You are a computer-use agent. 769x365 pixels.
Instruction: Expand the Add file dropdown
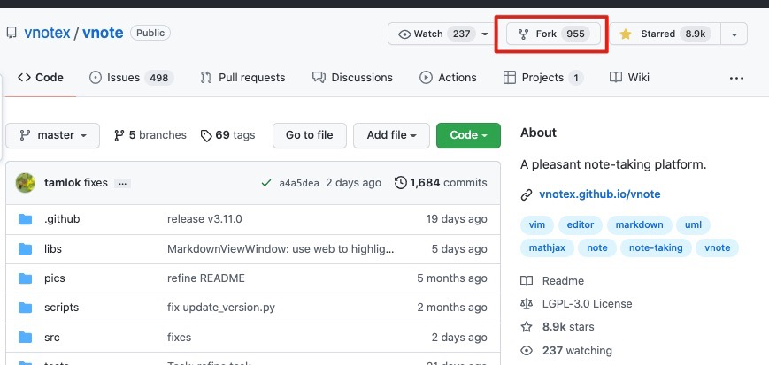point(391,135)
